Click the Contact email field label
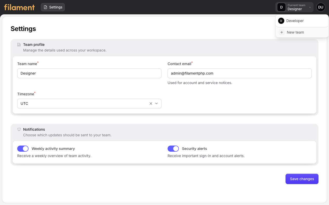 click(x=179, y=64)
